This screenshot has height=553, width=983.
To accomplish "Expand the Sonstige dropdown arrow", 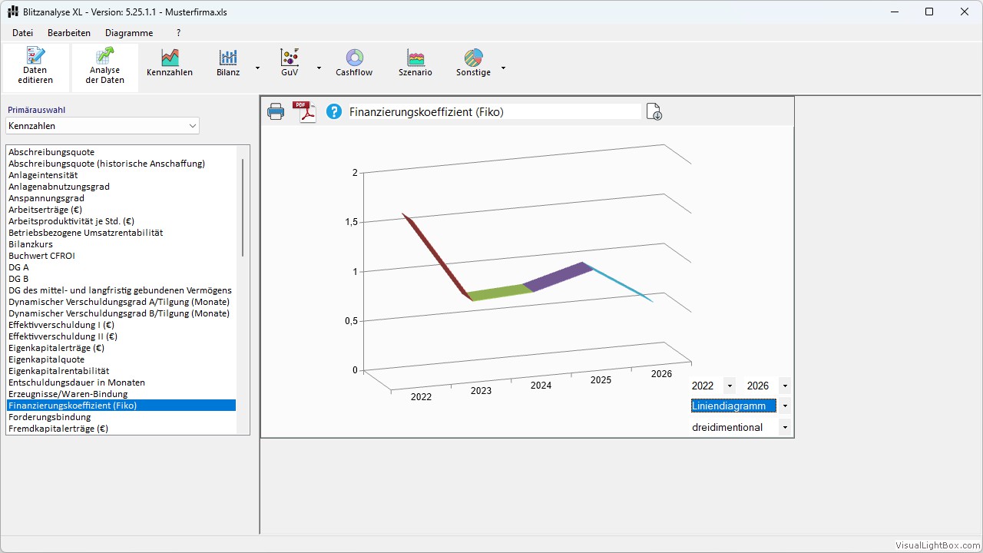I will click(503, 68).
